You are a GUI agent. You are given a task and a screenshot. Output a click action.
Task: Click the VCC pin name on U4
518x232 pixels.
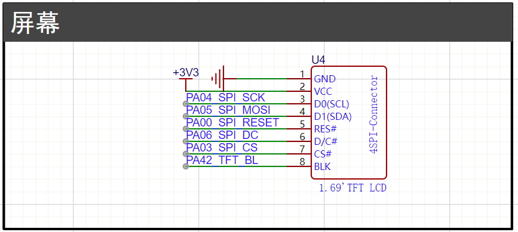pos(323,92)
